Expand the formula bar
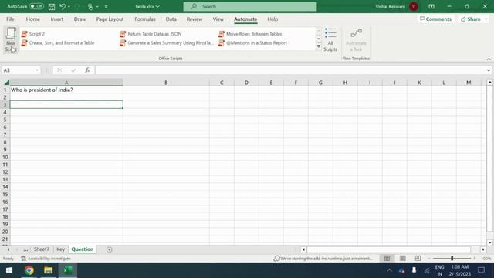The width and height of the screenshot is (494, 278). 489,70
